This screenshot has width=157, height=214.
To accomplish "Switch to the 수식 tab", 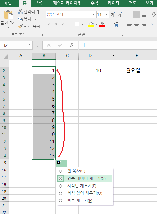I will (x=95, y=3).
